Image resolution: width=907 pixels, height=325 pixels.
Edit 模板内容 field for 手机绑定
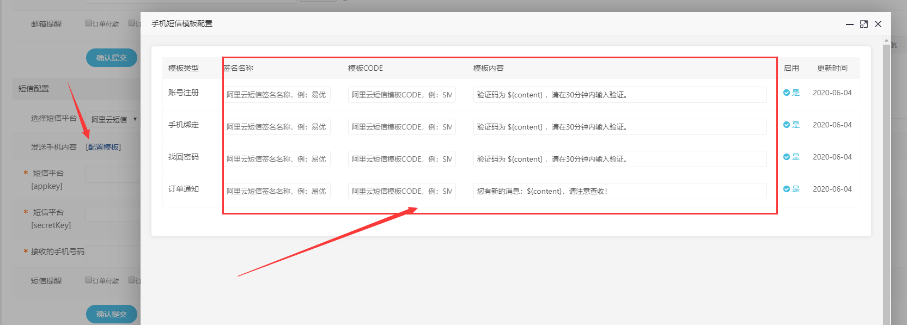[620, 127]
